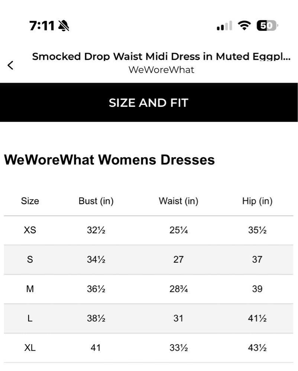Select the XL size row label
This screenshot has height=371, width=298.
(x=30, y=348)
